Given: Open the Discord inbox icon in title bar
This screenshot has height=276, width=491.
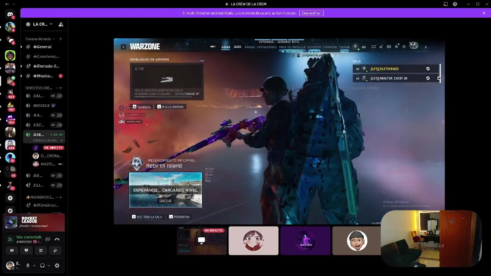Looking at the screenshot, I should coord(446,4).
